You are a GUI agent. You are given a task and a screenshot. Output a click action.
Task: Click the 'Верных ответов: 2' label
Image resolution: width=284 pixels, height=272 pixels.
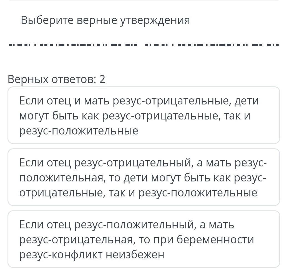(x=56, y=79)
